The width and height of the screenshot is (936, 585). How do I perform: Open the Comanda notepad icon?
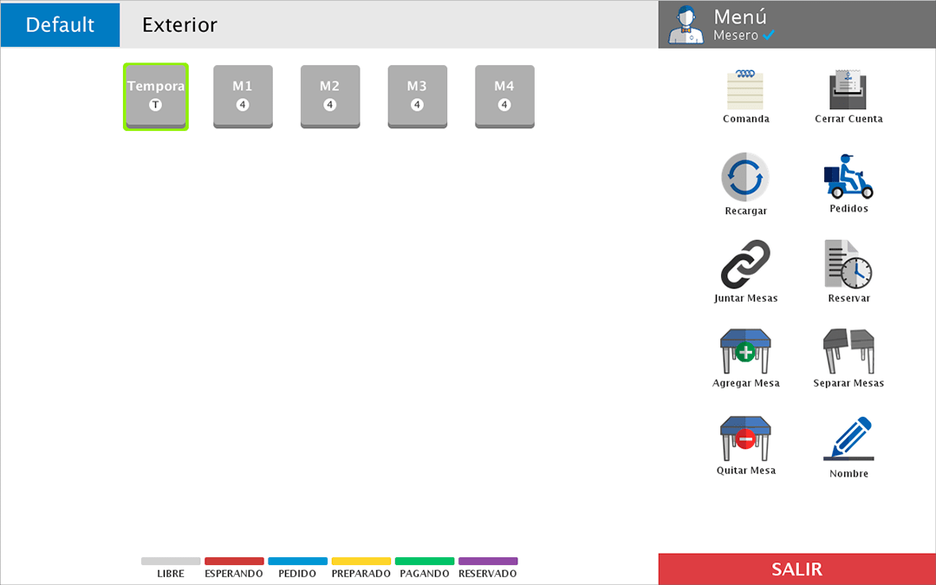[x=745, y=89]
